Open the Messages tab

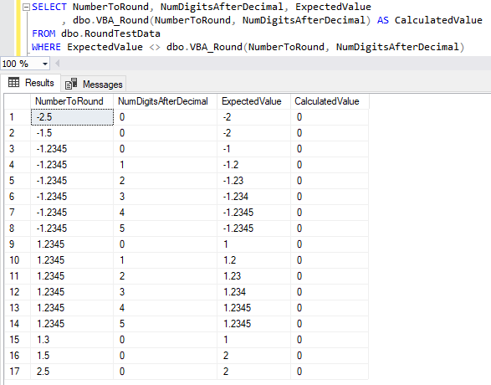click(x=94, y=85)
